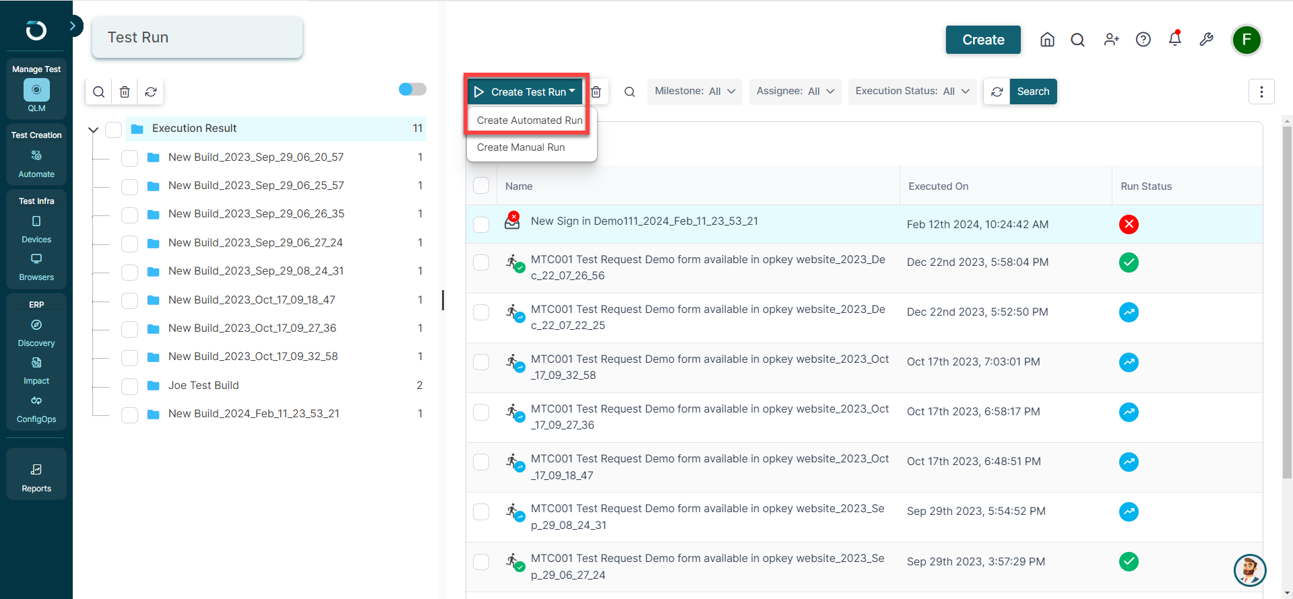Viewport: 1293px width, 599px height.
Task: Tick checkbox for New Build_2023_Sep_29_06_25_57
Action: [129, 186]
